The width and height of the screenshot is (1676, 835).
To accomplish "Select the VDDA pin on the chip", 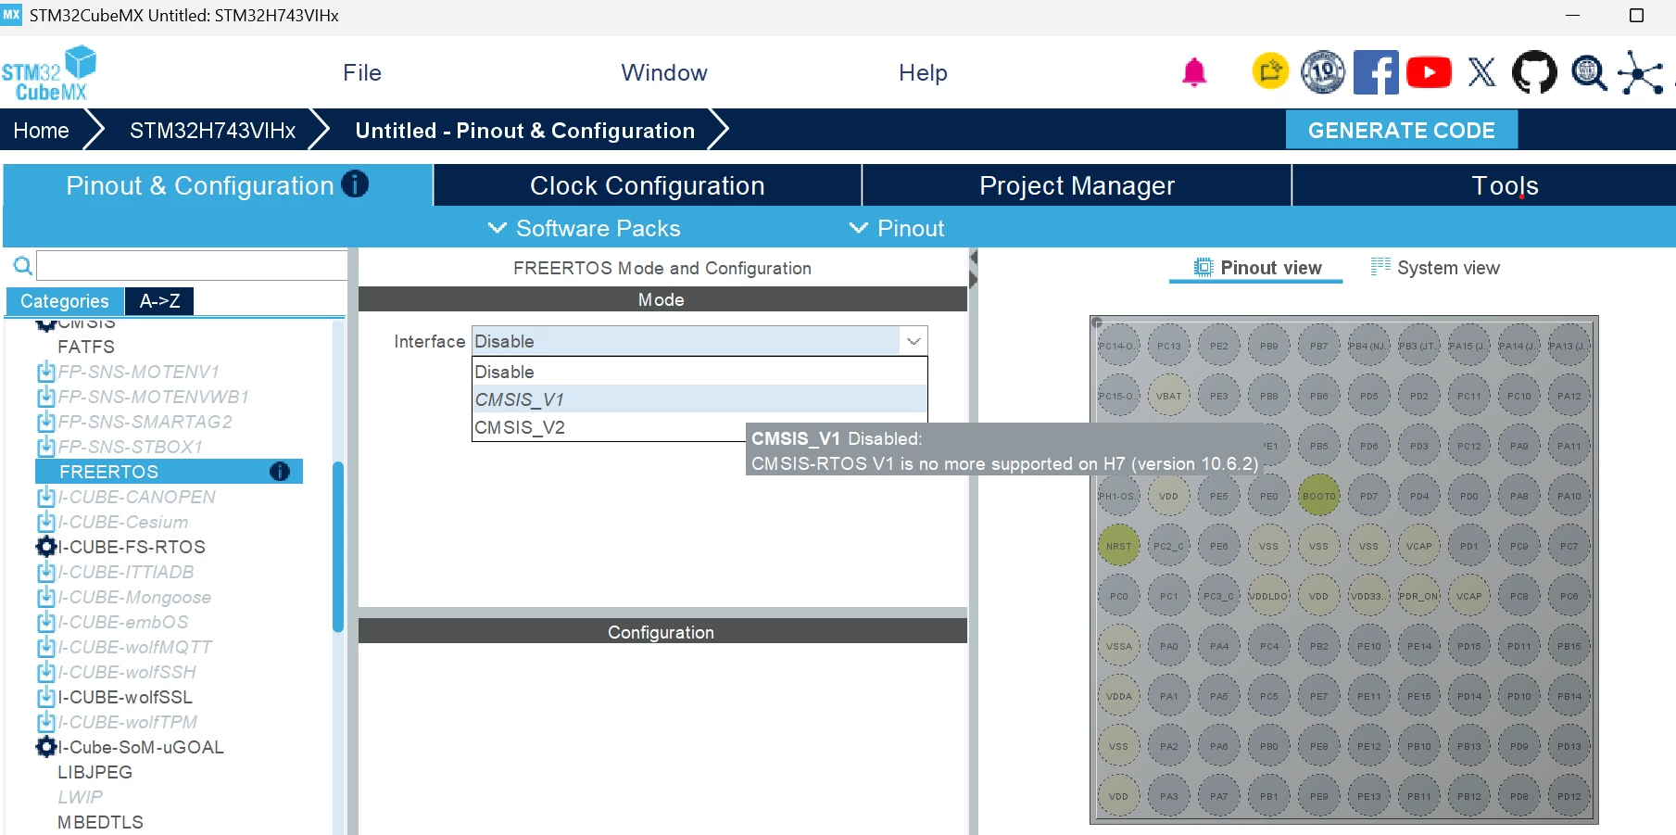I will coord(1118,696).
